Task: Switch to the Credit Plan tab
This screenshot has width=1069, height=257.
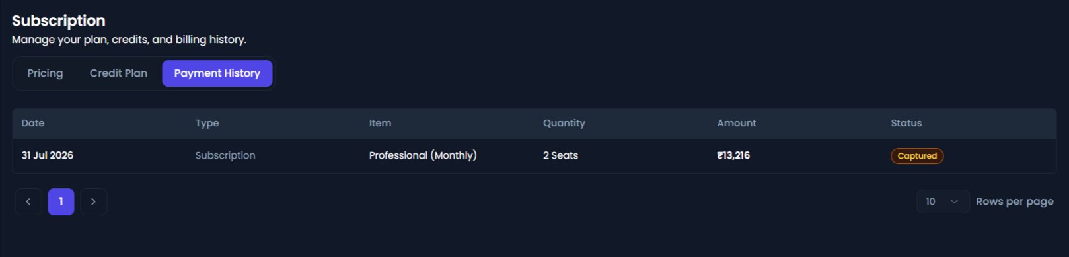Action: tap(118, 73)
